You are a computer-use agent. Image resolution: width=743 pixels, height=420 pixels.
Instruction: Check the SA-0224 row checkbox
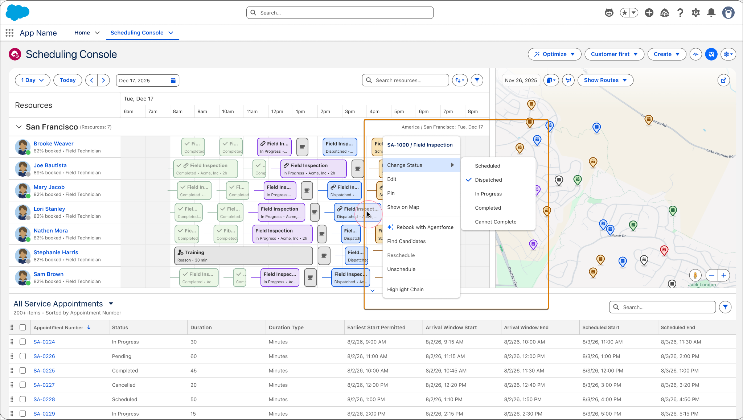point(23,342)
